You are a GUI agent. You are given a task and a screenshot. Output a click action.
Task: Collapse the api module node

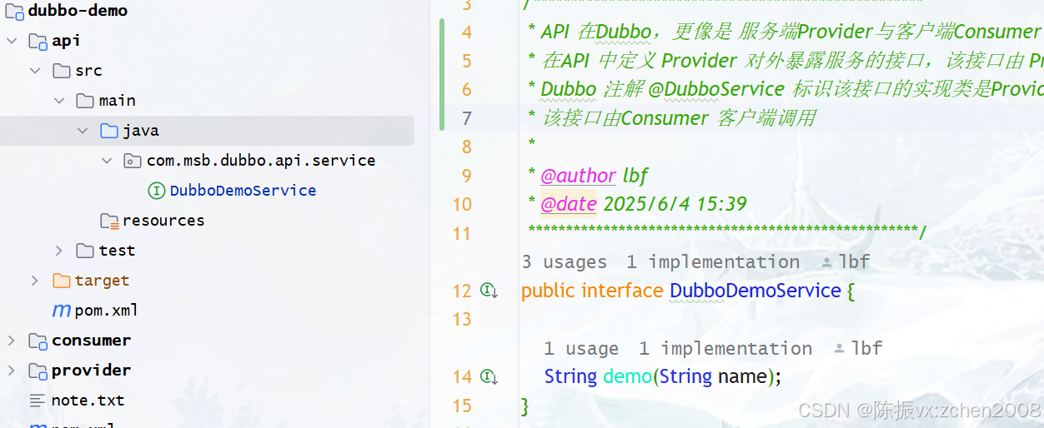tap(12, 41)
